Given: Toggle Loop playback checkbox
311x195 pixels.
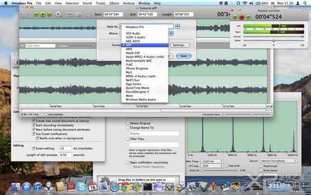Looking at the screenshot, I should (45, 115).
